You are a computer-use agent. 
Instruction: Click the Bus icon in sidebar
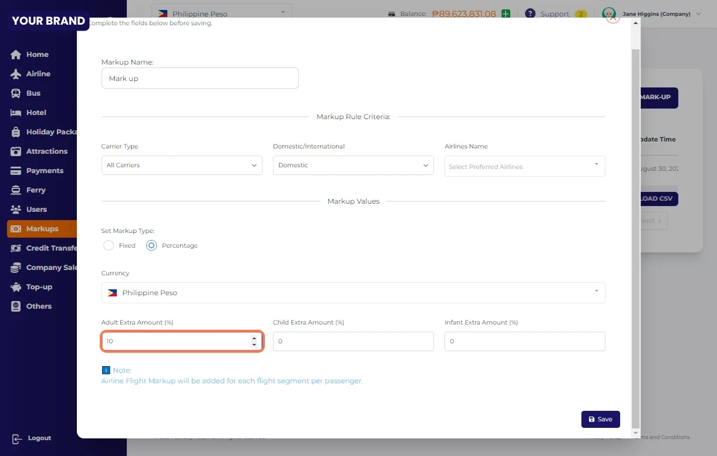click(16, 93)
